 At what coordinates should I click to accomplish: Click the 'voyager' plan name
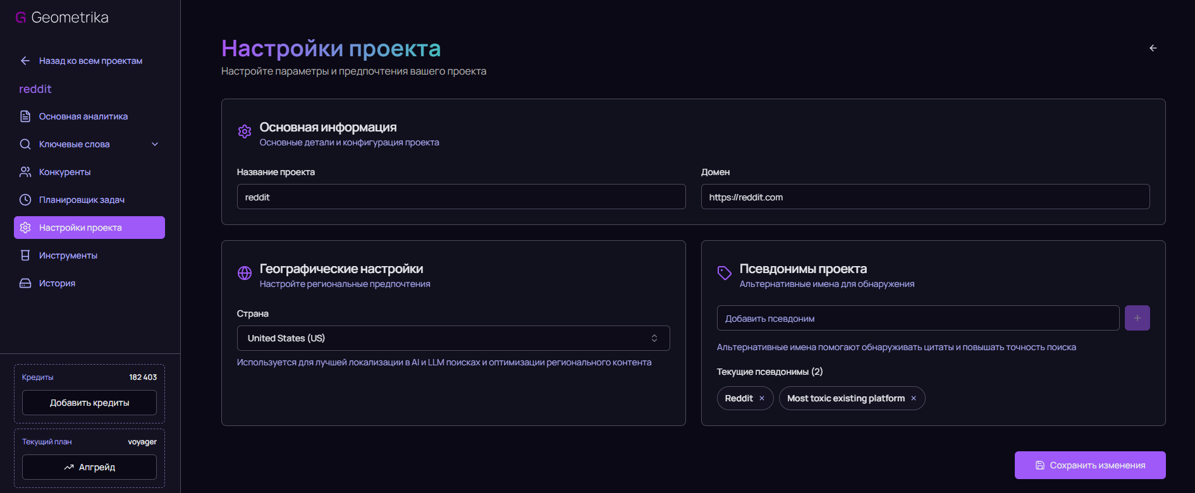(142, 442)
